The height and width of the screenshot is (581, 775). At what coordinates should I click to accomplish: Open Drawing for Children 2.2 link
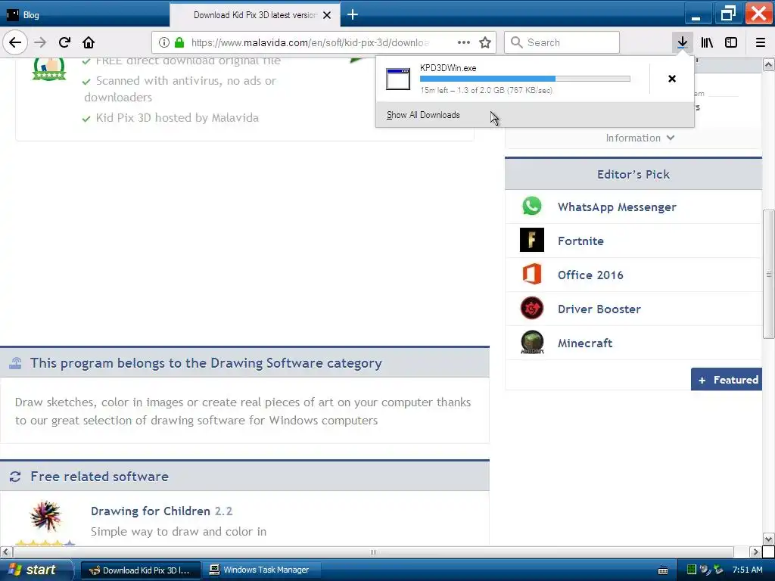(162, 511)
